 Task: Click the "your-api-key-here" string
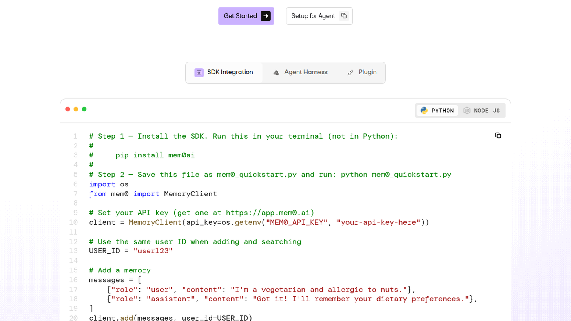pyautogui.click(x=378, y=222)
